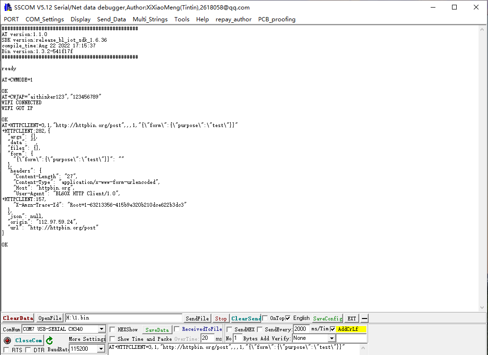488x355 pixels.
Task: Toggle the English language checkbox
Action: tap(288, 318)
